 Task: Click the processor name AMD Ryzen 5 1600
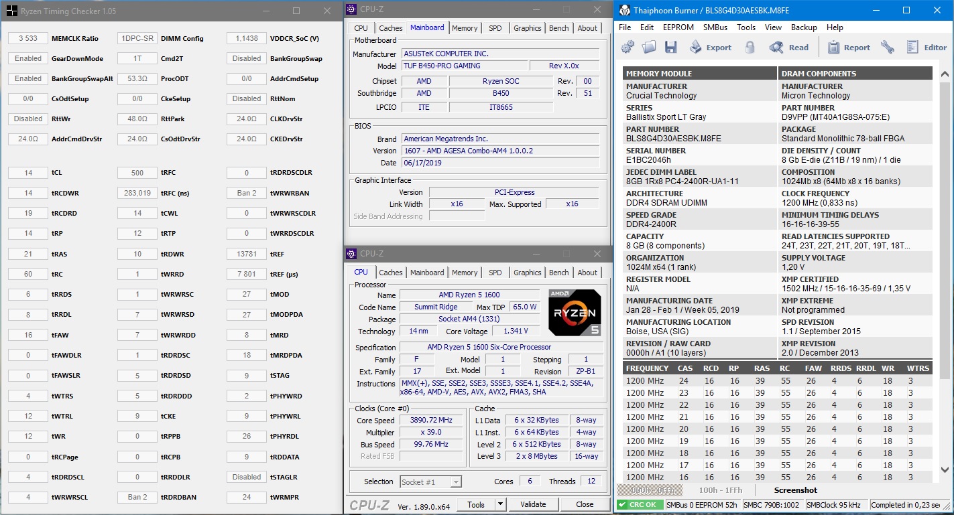pos(469,295)
